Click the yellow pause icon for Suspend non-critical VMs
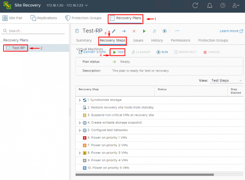Image resolution: width=245 pixels, height=180 pixels. (x=85, y=115)
